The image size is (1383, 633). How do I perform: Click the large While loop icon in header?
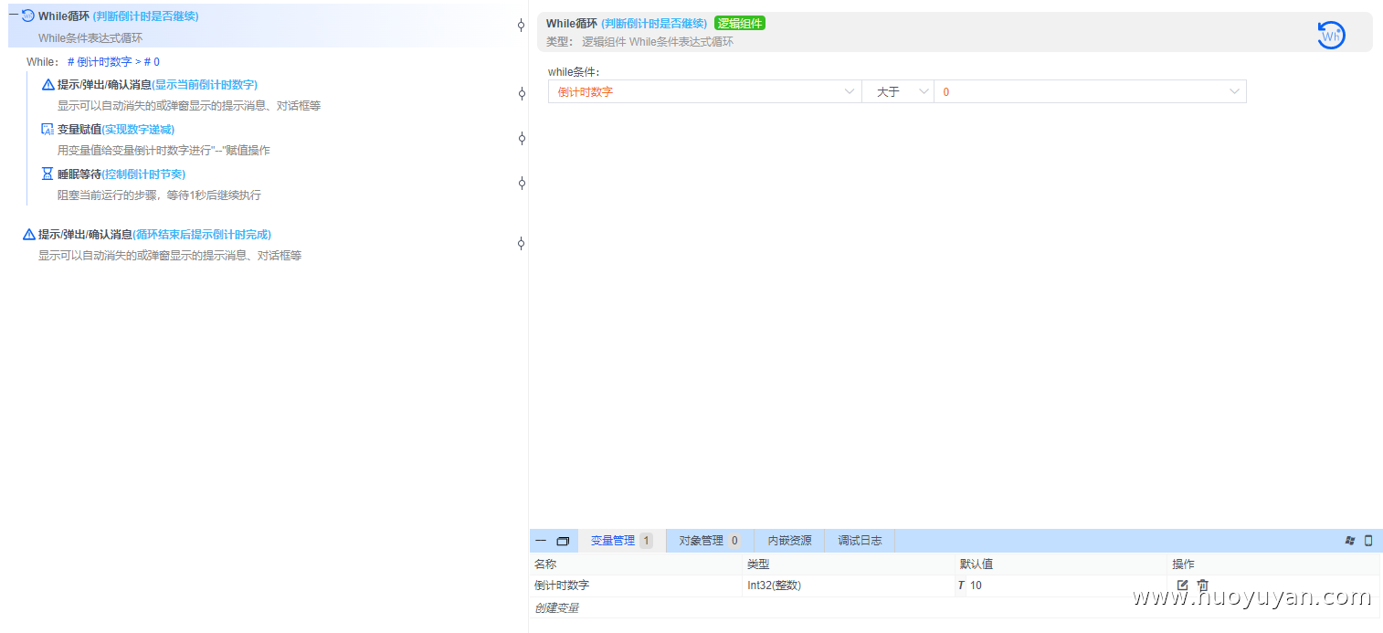pyautogui.click(x=1331, y=35)
